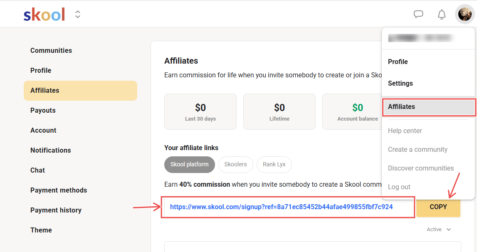Open Theme settings section
Screen dimensions: 477x252
pyautogui.click(x=41, y=230)
